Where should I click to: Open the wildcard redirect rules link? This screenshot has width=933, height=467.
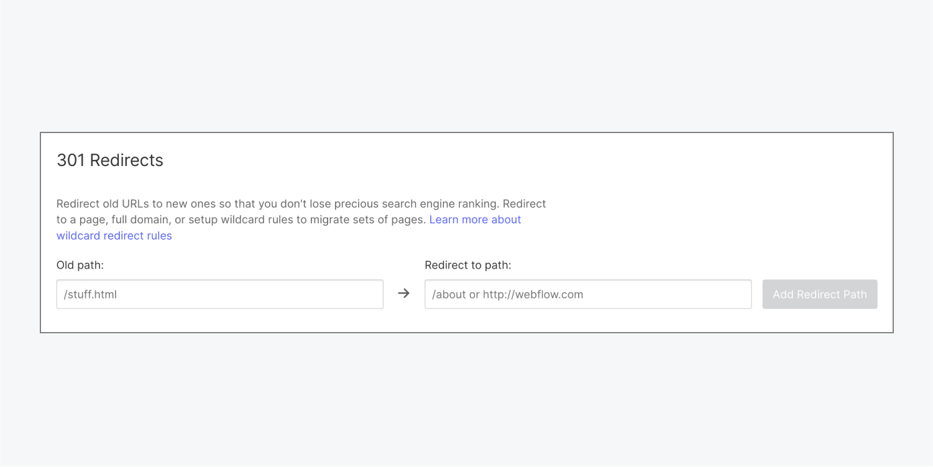click(x=114, y=236)
